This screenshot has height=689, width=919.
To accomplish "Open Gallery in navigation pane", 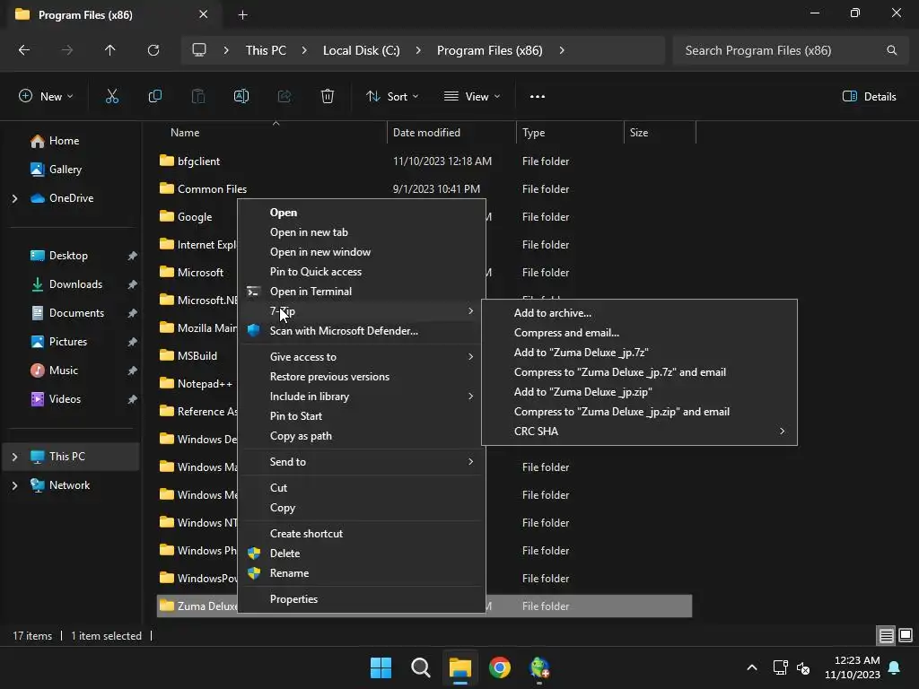I will tap(65, 170).
